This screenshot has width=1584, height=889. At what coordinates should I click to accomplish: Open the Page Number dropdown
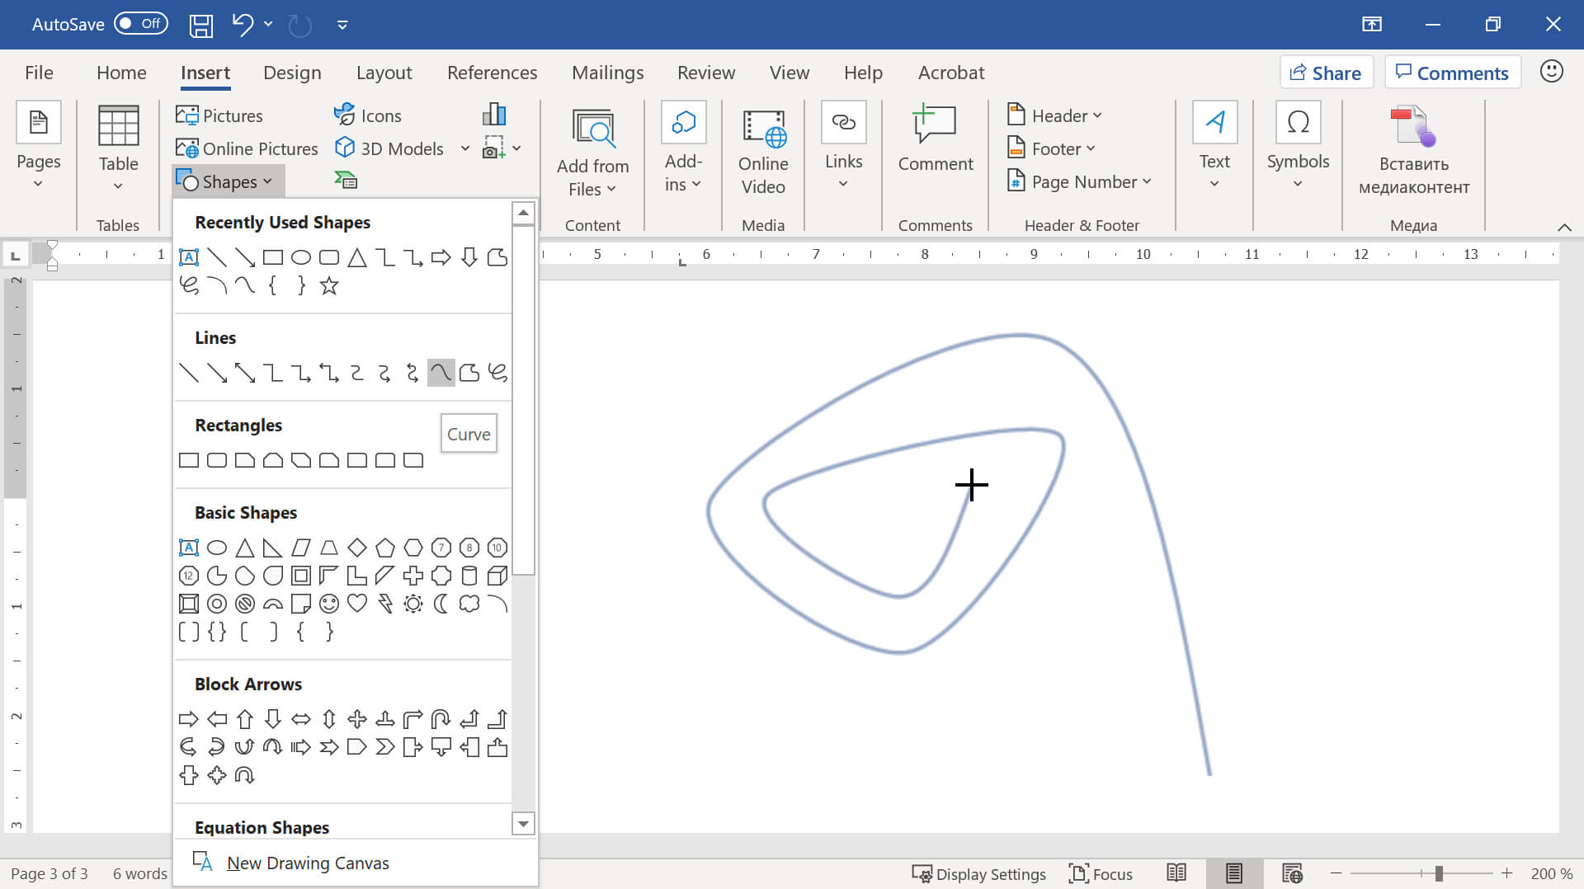pos(1080,181)
